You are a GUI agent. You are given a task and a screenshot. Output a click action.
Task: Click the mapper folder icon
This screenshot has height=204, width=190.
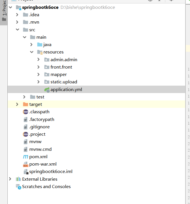[47, 75]
